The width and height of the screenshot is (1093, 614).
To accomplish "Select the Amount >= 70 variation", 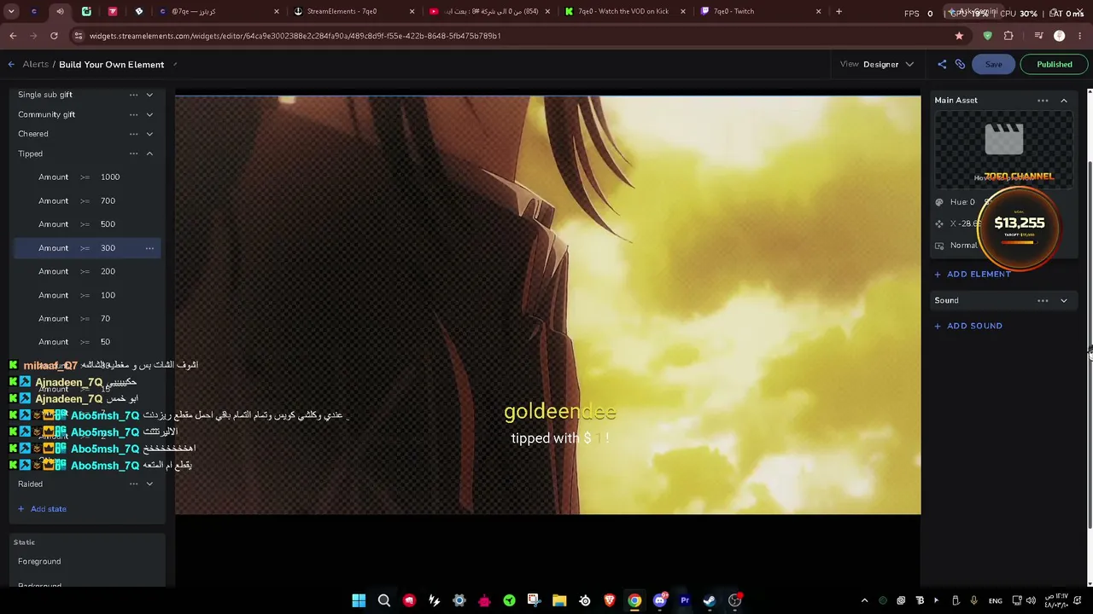I will coord(87,319).
